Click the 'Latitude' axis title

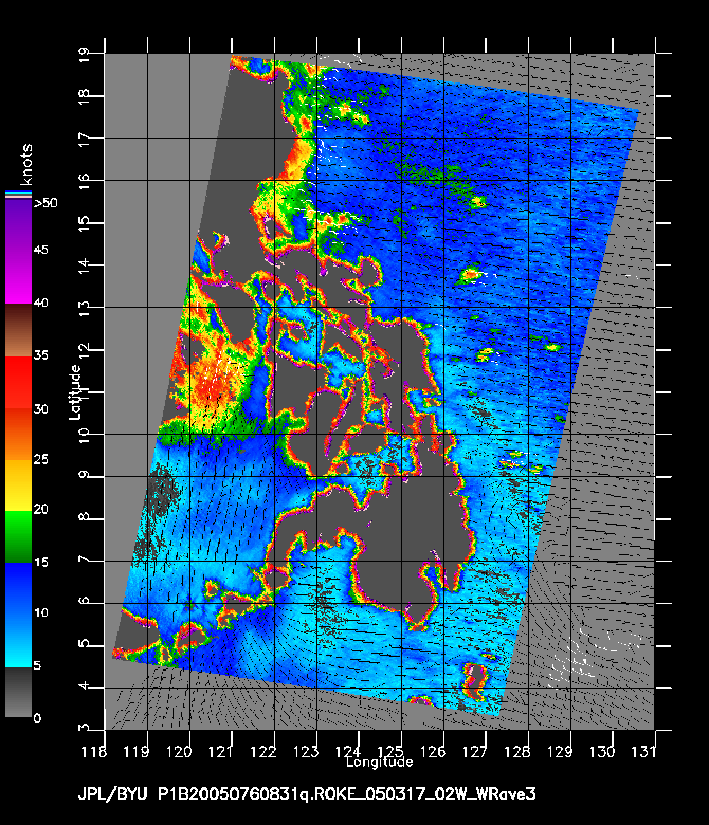click(x=75, y=393)
